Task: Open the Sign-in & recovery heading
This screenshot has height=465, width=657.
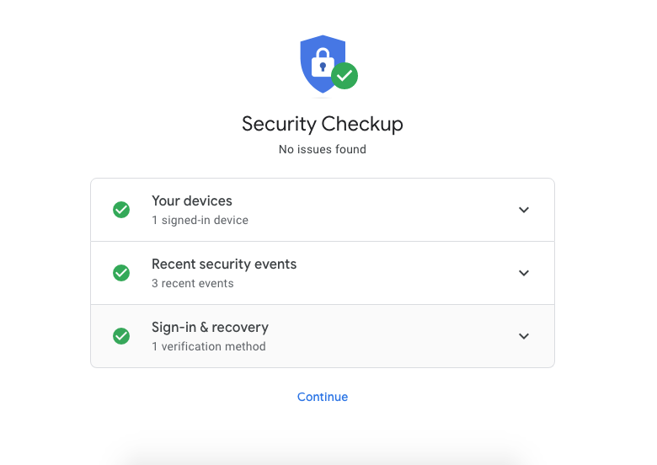Action: (x=210, y=327)
